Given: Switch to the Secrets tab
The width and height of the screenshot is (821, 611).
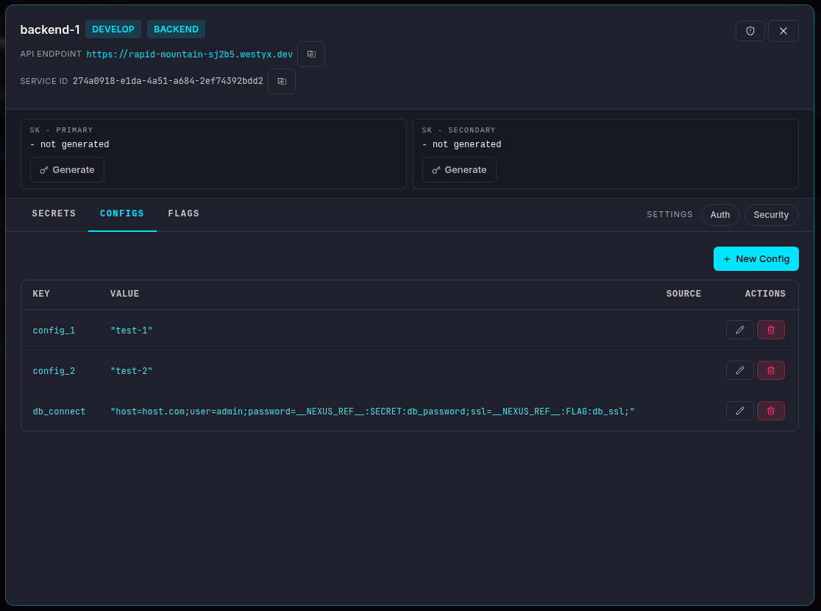Looking at the screenshot, I should [54, 213].
